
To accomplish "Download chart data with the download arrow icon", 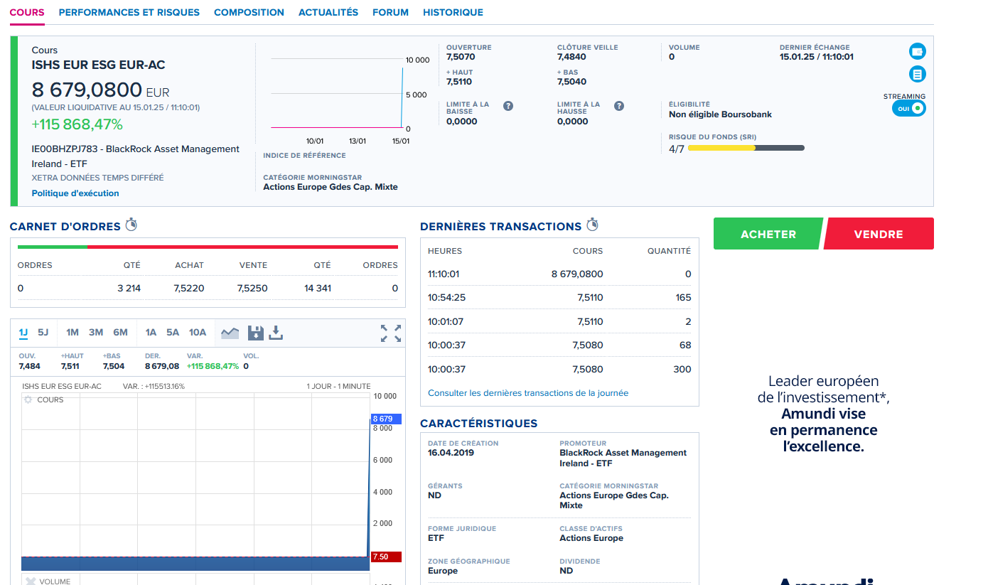I will [276, 333].
